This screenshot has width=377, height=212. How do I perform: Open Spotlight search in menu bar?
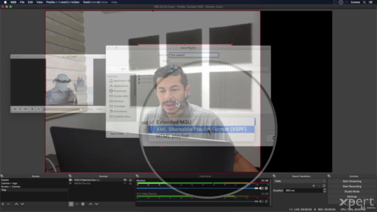[364, 2]
